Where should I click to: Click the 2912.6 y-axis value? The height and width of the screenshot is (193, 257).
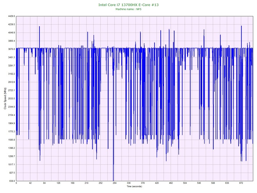click(x=12, y=82)
